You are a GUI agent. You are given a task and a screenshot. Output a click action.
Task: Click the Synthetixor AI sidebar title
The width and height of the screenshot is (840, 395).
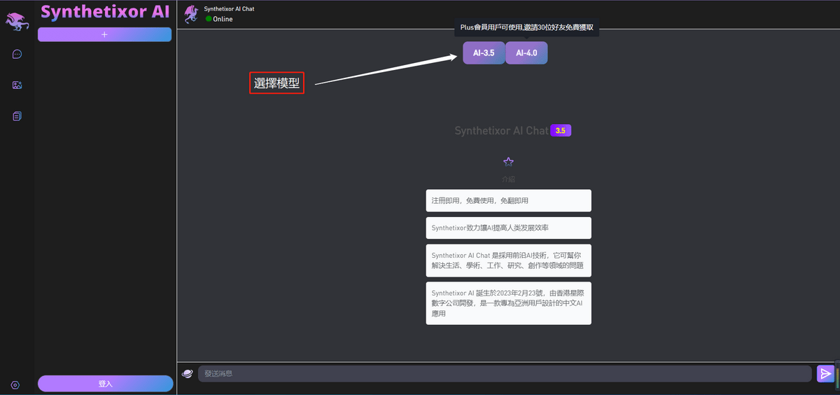pos(106,12)
